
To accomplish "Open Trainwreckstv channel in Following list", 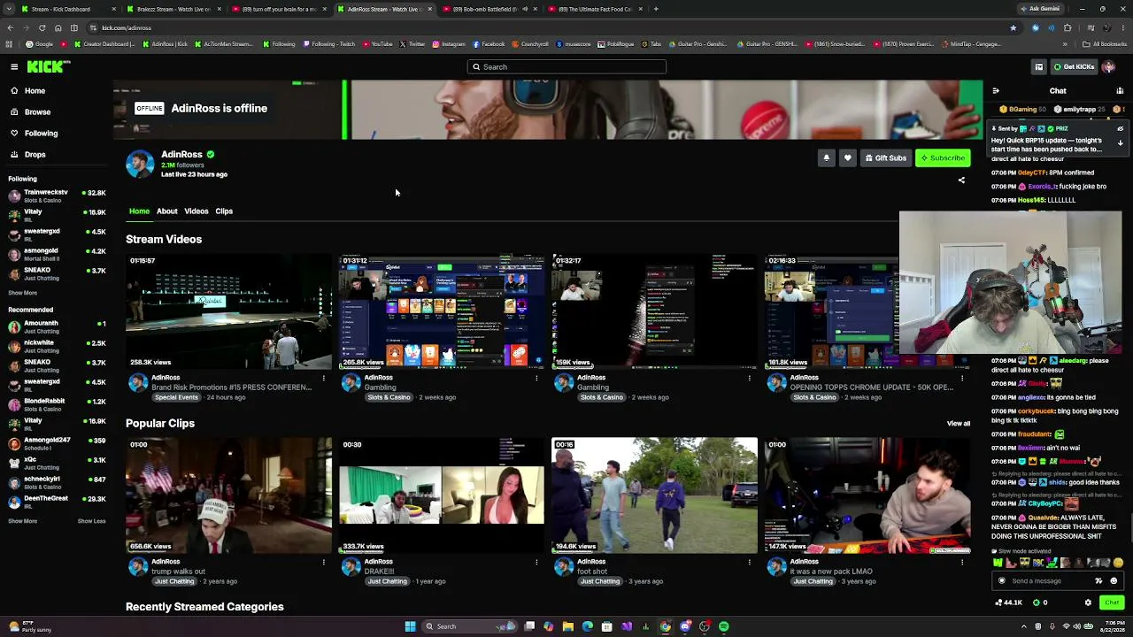I will (x=57, y=196).
